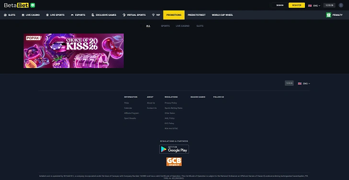
Task: Open the Promotions menu item
Action: tap(174, 15)
